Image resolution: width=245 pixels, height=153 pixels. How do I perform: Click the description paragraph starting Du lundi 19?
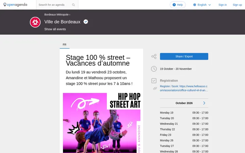coord(99,78)
